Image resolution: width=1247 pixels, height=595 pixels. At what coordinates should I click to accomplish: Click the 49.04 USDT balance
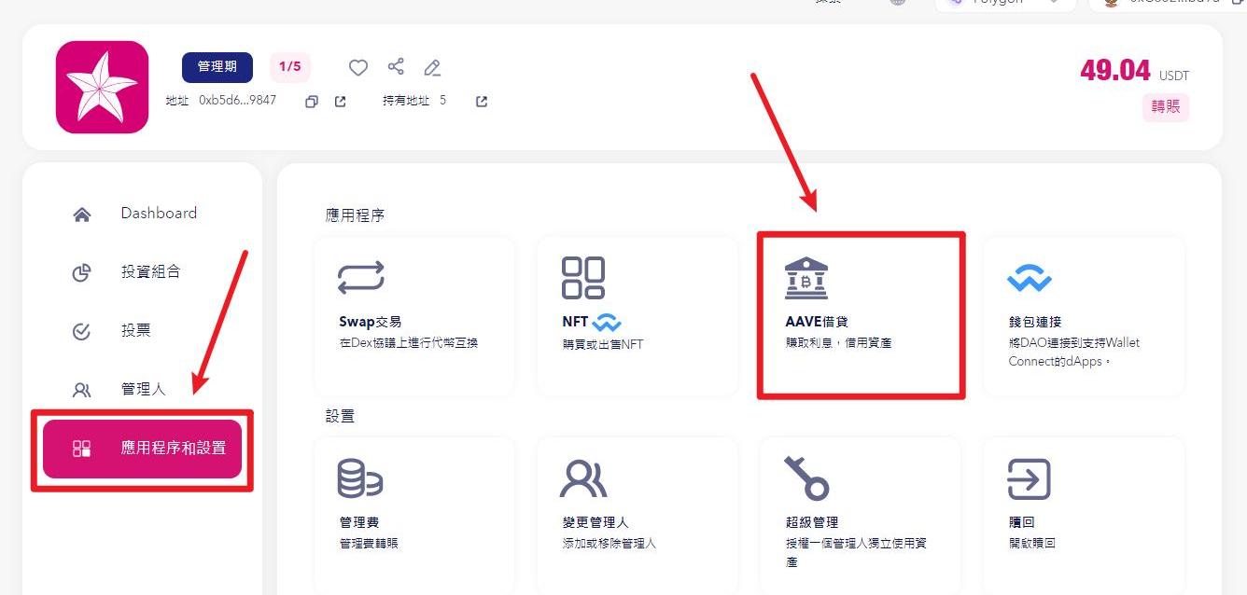[x=1134, y=71]
